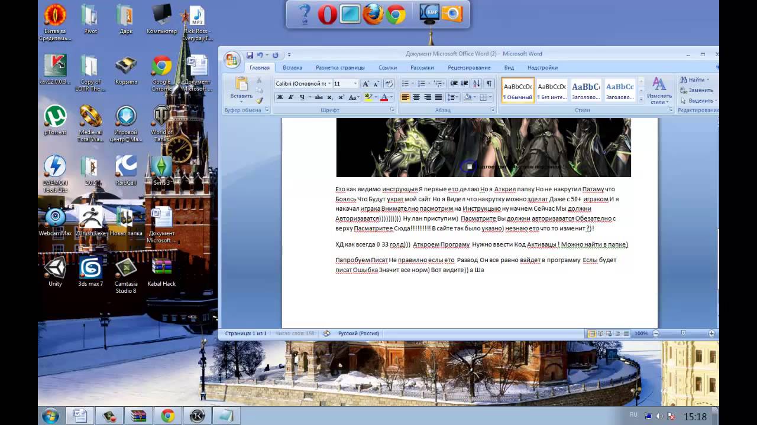Click the sort A-Z icon

pyautogui.click(x=477, y=84)
